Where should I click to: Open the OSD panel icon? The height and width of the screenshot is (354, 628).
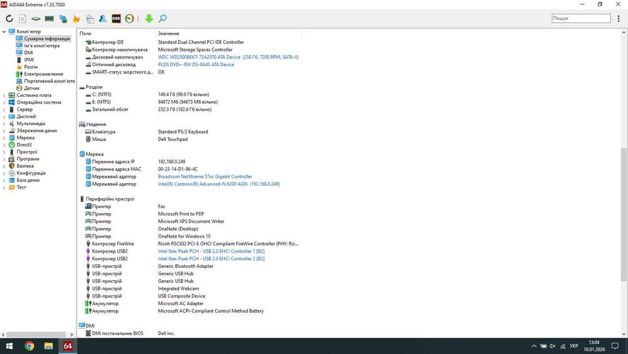tap(116, 18)
